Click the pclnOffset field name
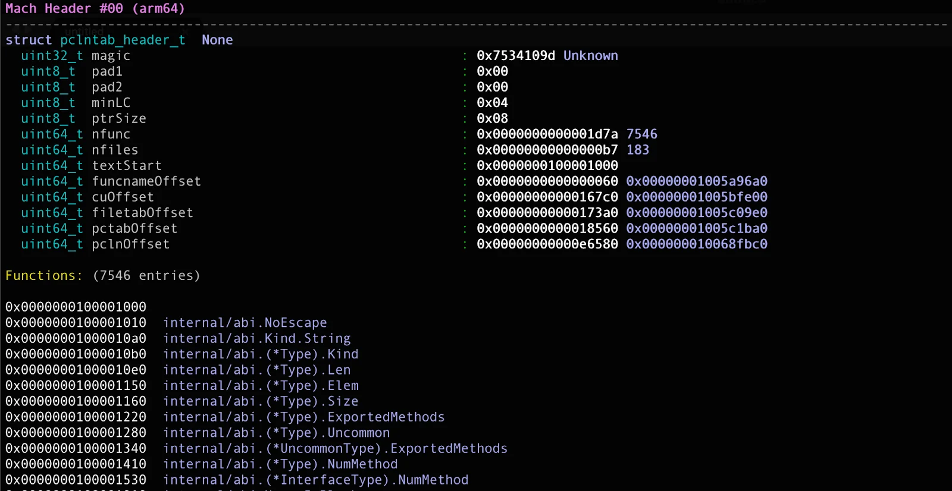This screenshot has height=491, width=952. click(x=130, y=244)
